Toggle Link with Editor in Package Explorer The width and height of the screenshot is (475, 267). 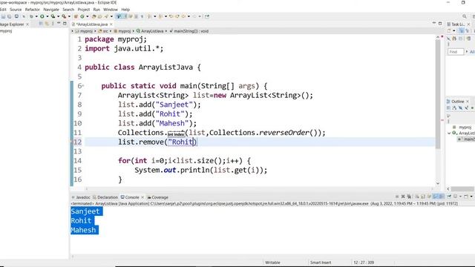click(x=47, y=24)
